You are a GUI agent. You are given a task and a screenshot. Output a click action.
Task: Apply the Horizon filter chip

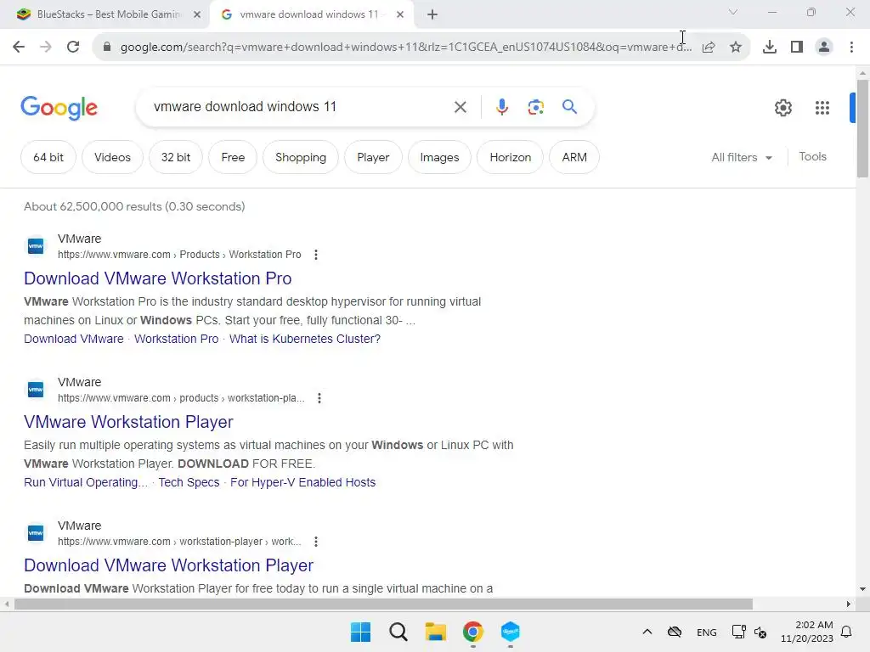pos(510,157)
